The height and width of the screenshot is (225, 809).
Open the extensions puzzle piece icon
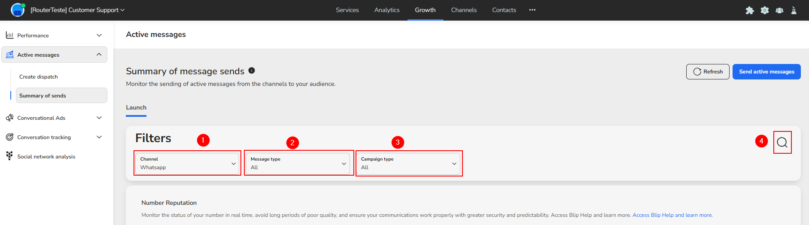[750, 10]
